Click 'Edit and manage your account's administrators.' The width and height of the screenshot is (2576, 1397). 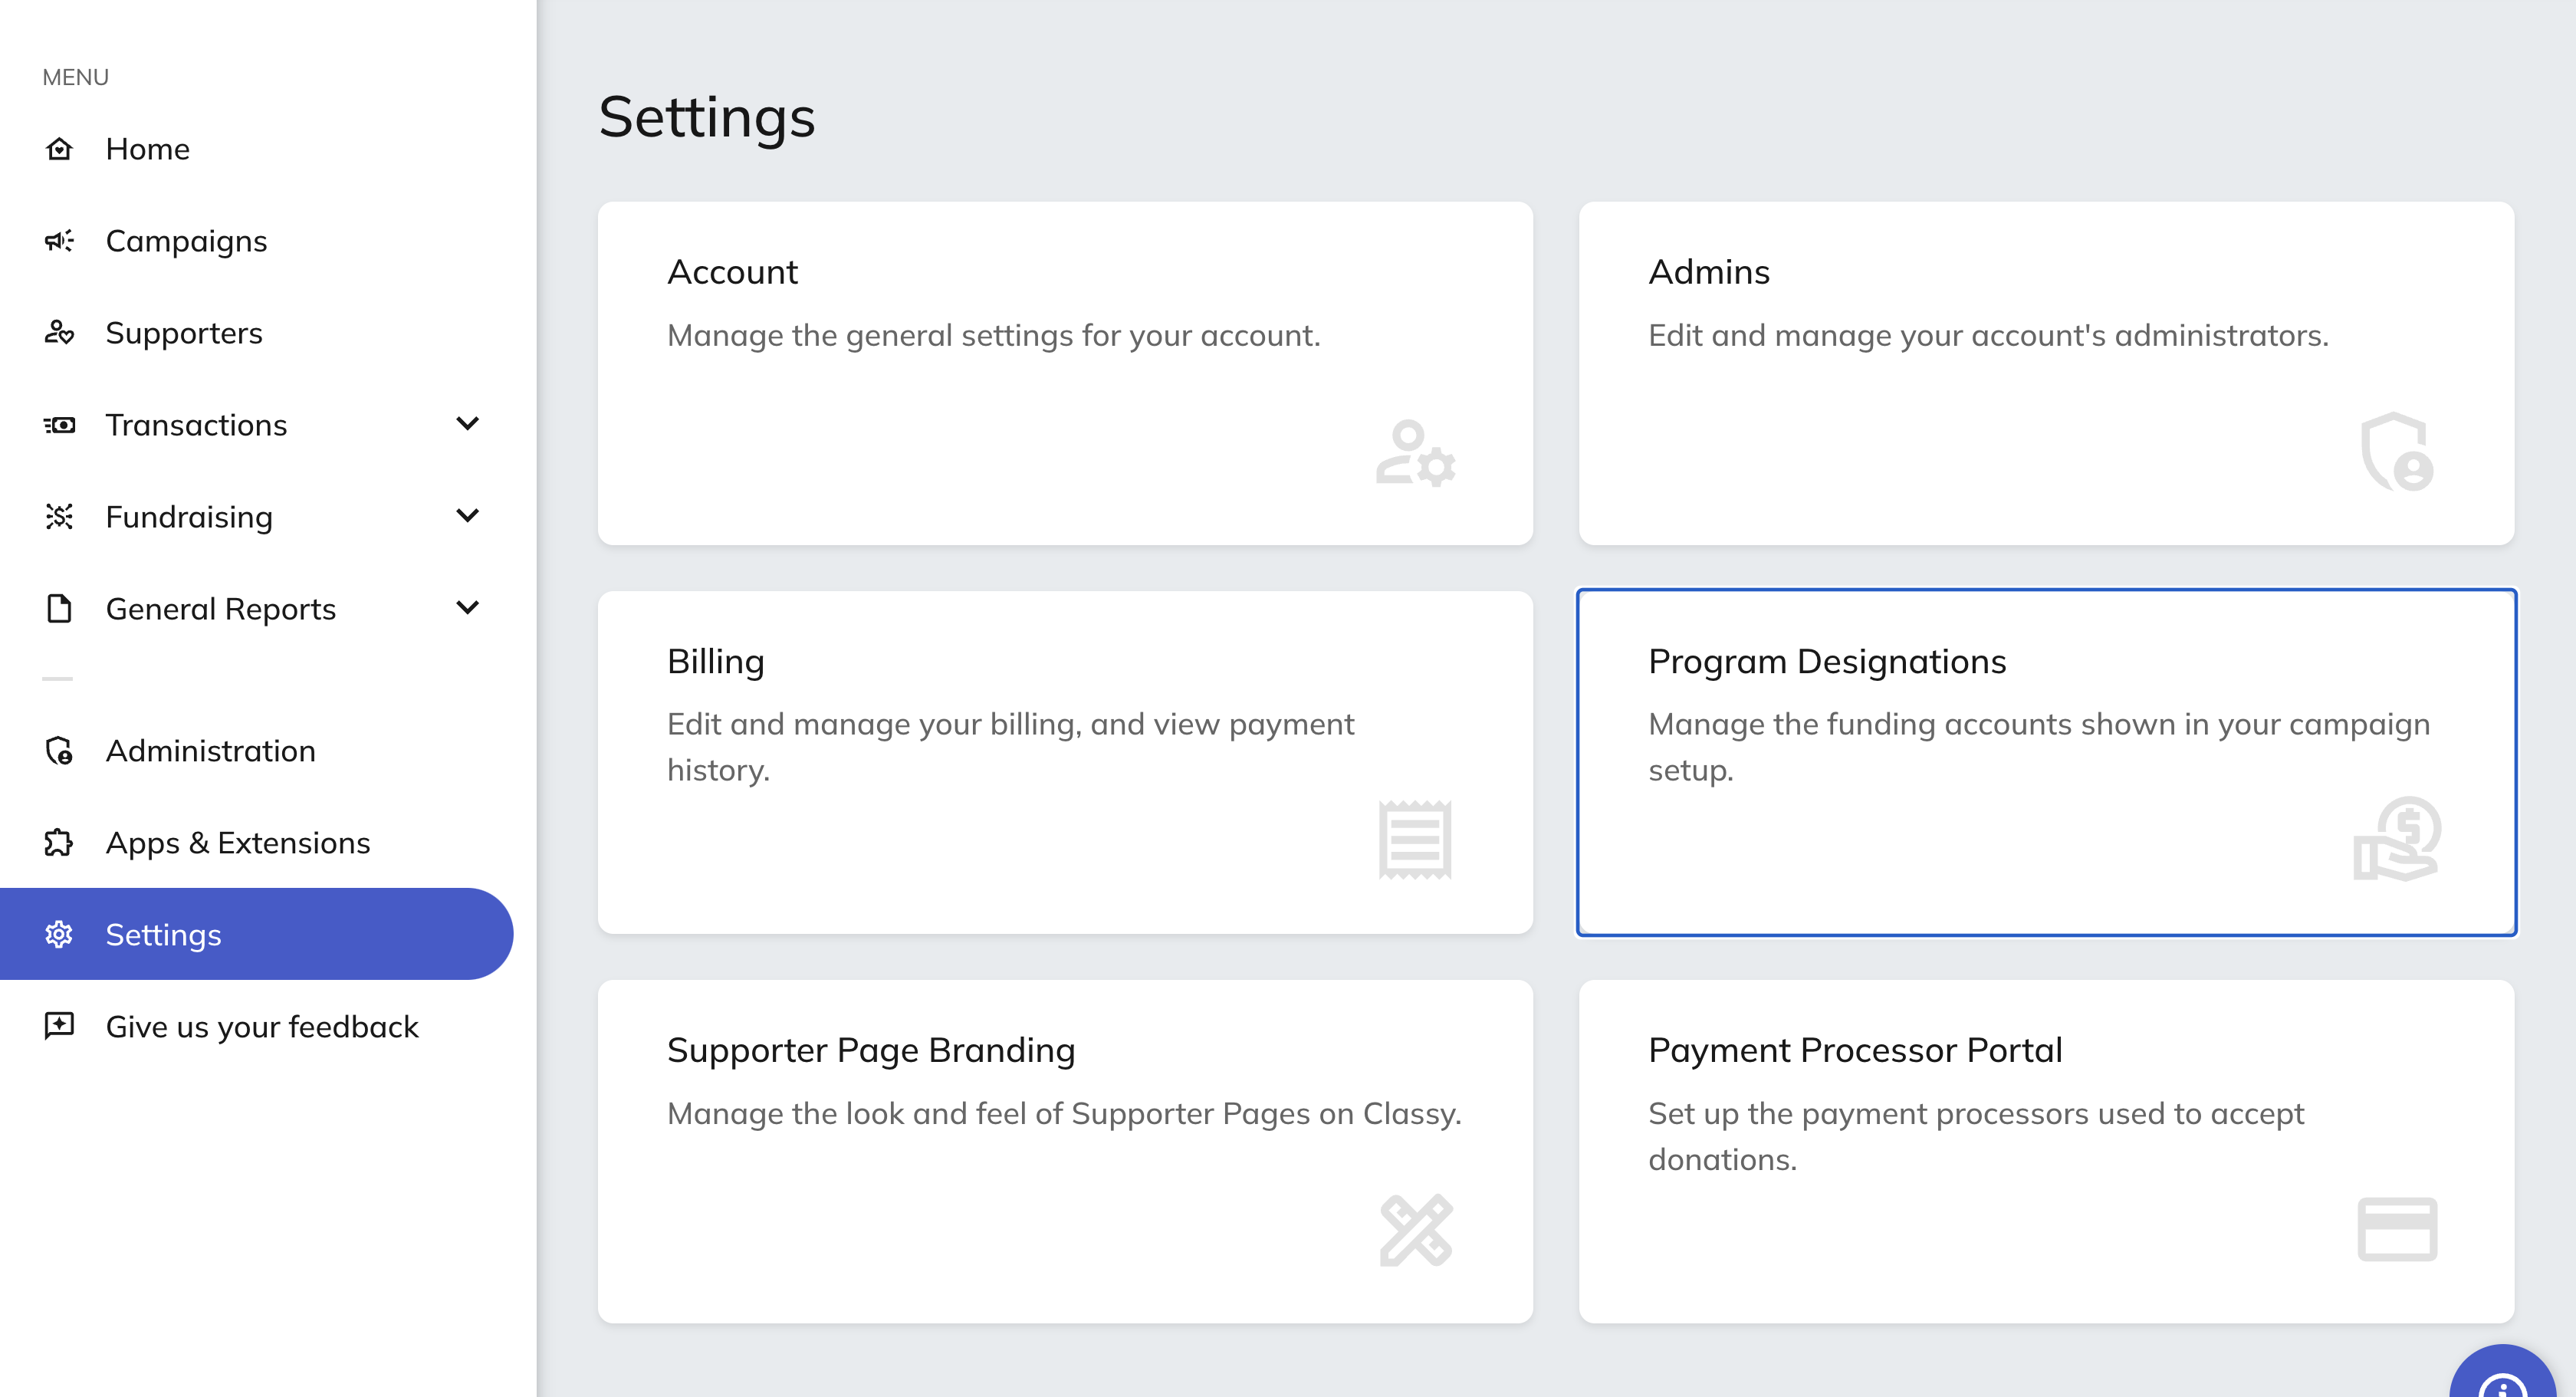(x=1988, y=336)
